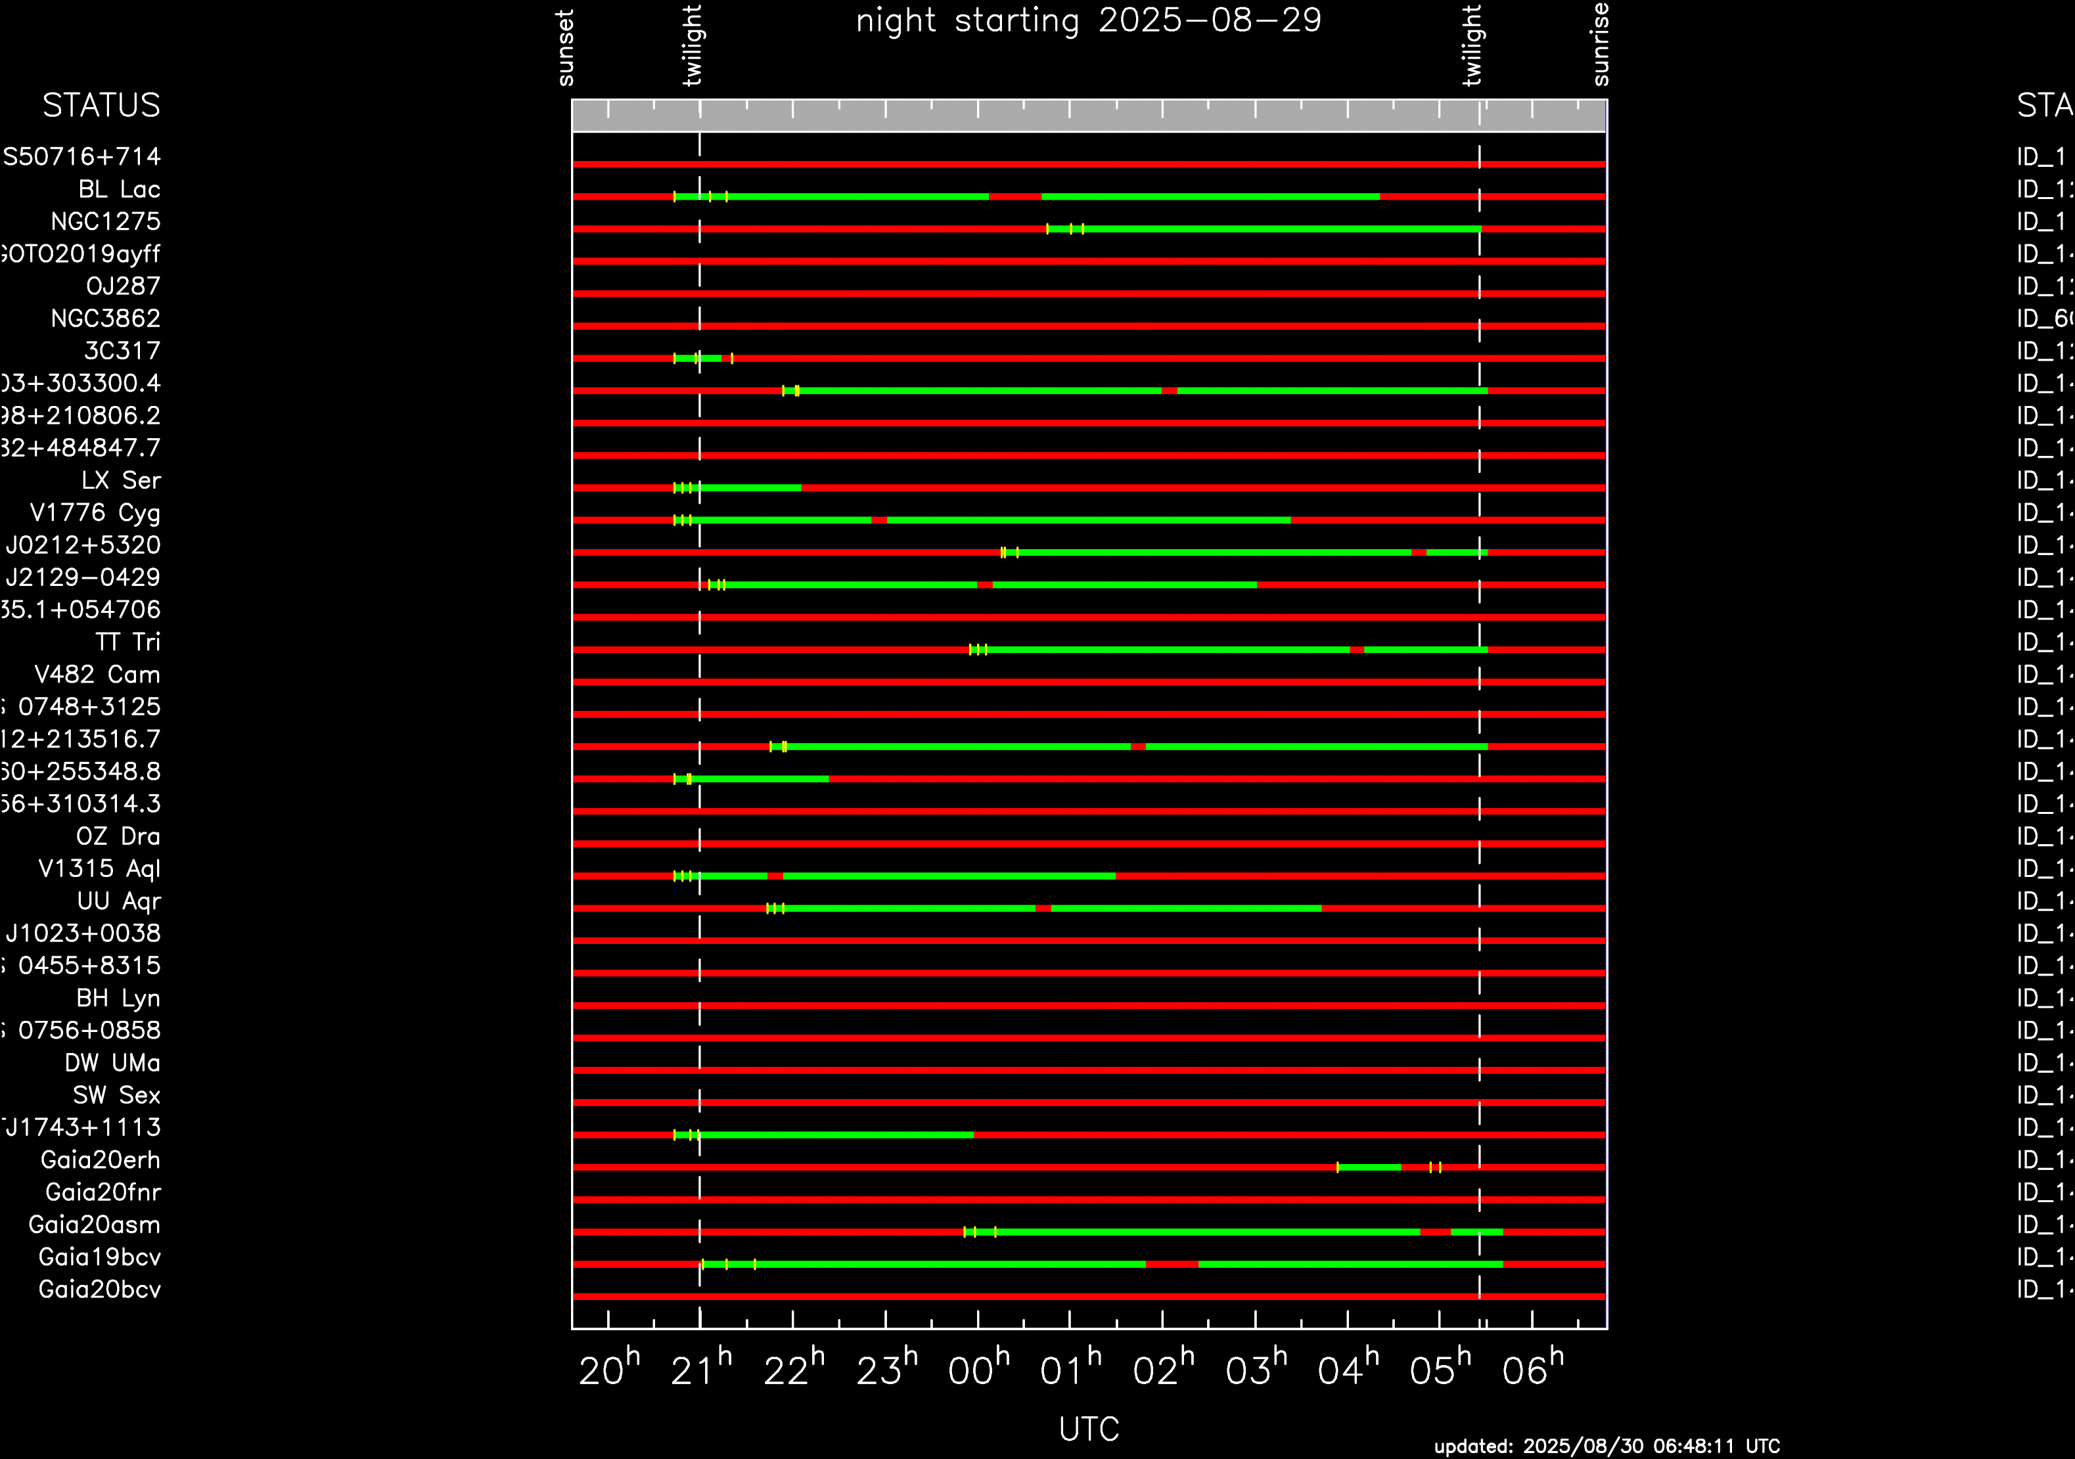Image resolution: width=2075 pixels, height=1459 pixels.
Task: Select the 3C317 row label
Action: tap(121, 351)
